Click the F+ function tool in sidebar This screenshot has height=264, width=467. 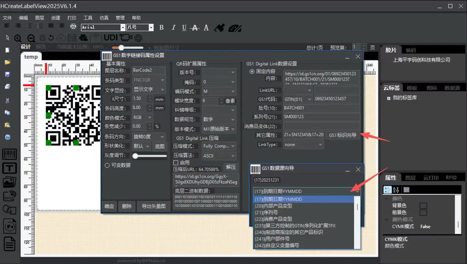(x=10, y=227)
